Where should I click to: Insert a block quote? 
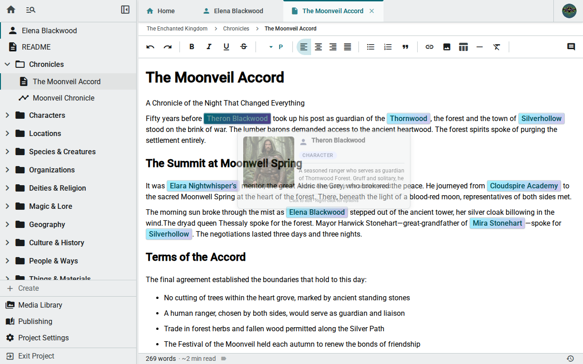click(x=405, y=47)
